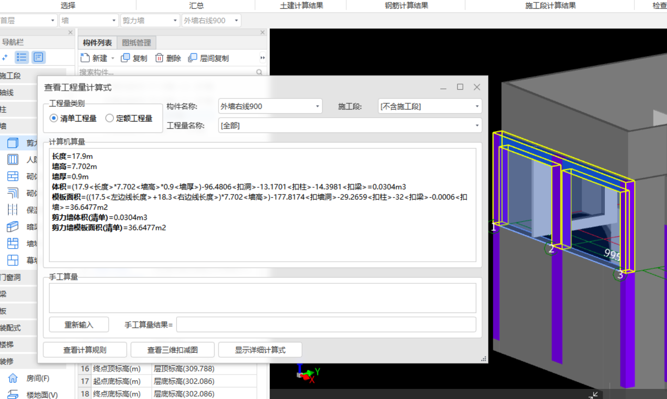Click the sparkle icon in navigation bar header
Image resolution: width=667 pixels, height=399 pixels.
(5, 58)
